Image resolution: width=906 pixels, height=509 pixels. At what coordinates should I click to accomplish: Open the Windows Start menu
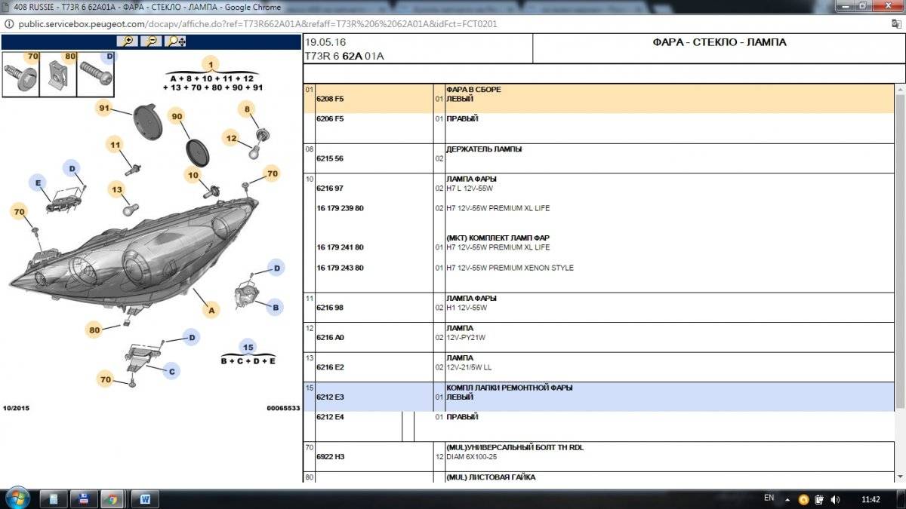click(x=17, y=498)
